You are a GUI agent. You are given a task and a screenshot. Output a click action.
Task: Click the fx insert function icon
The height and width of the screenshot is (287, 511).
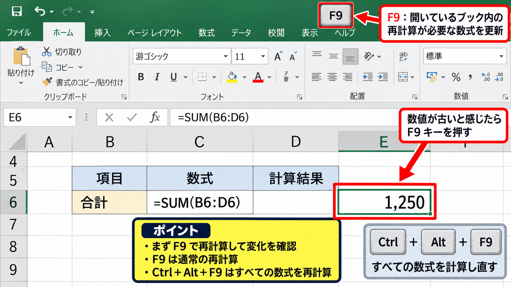point(155,117)
